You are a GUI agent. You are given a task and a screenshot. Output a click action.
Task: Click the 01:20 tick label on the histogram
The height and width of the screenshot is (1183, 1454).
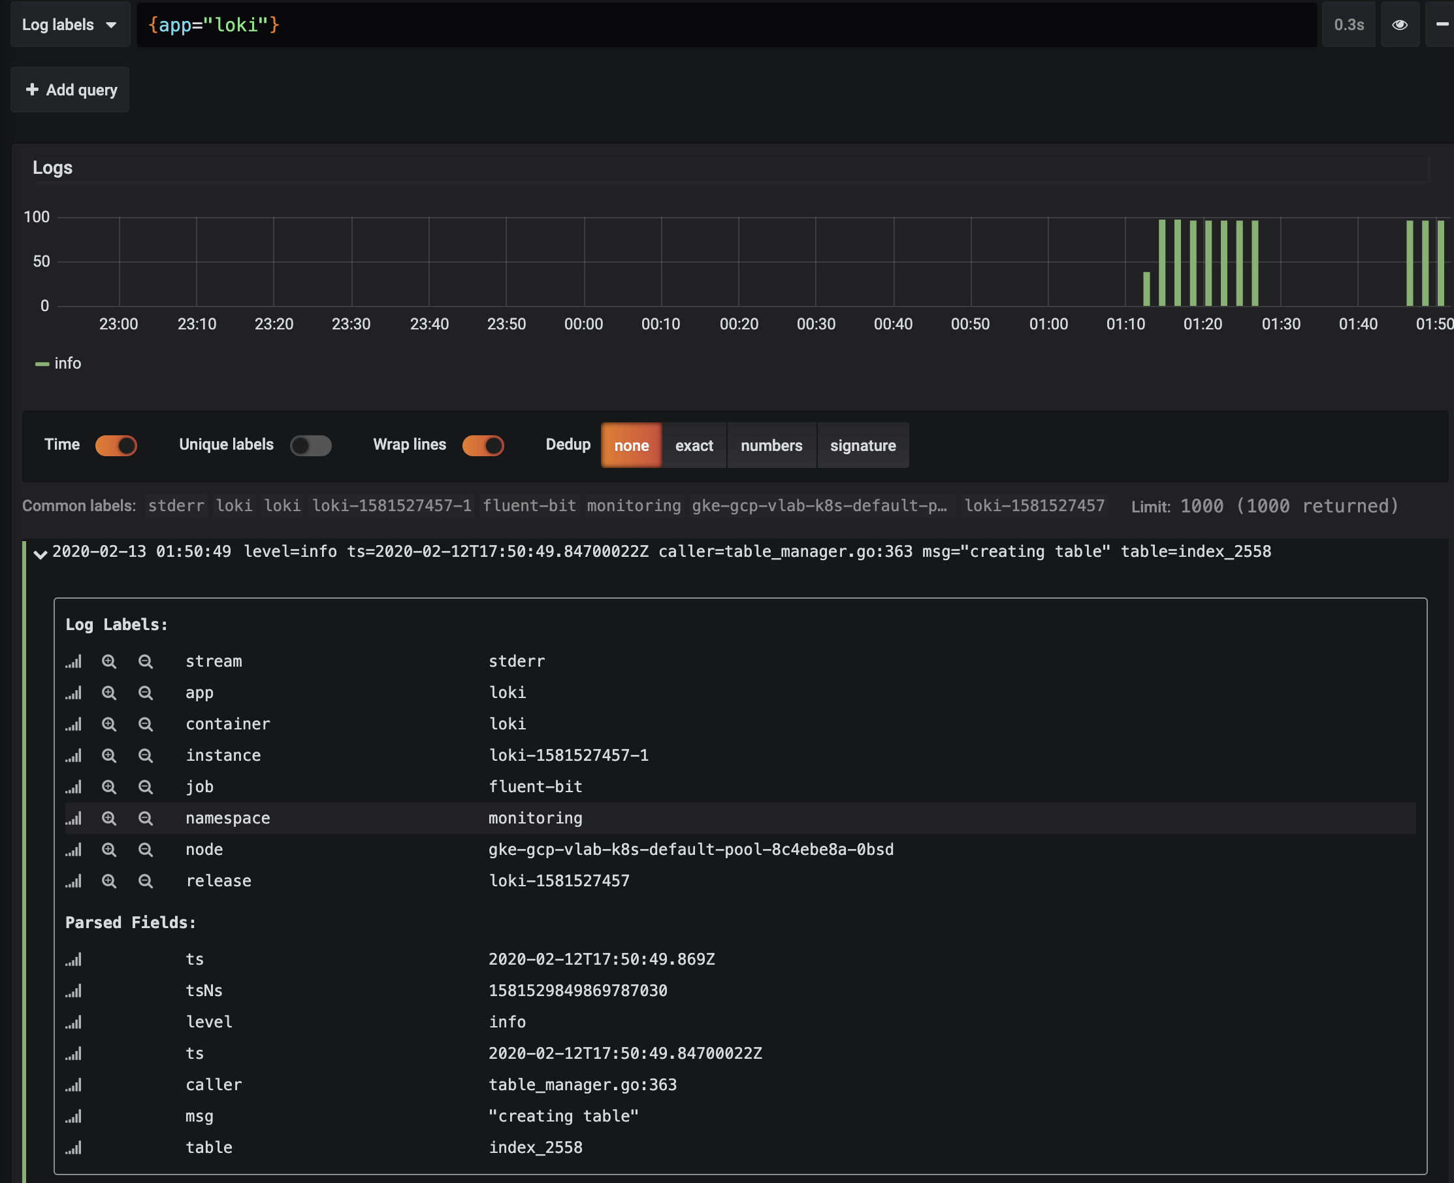pos(1203,324)
